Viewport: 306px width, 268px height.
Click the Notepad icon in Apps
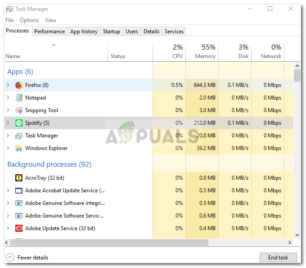coord(19,98)
